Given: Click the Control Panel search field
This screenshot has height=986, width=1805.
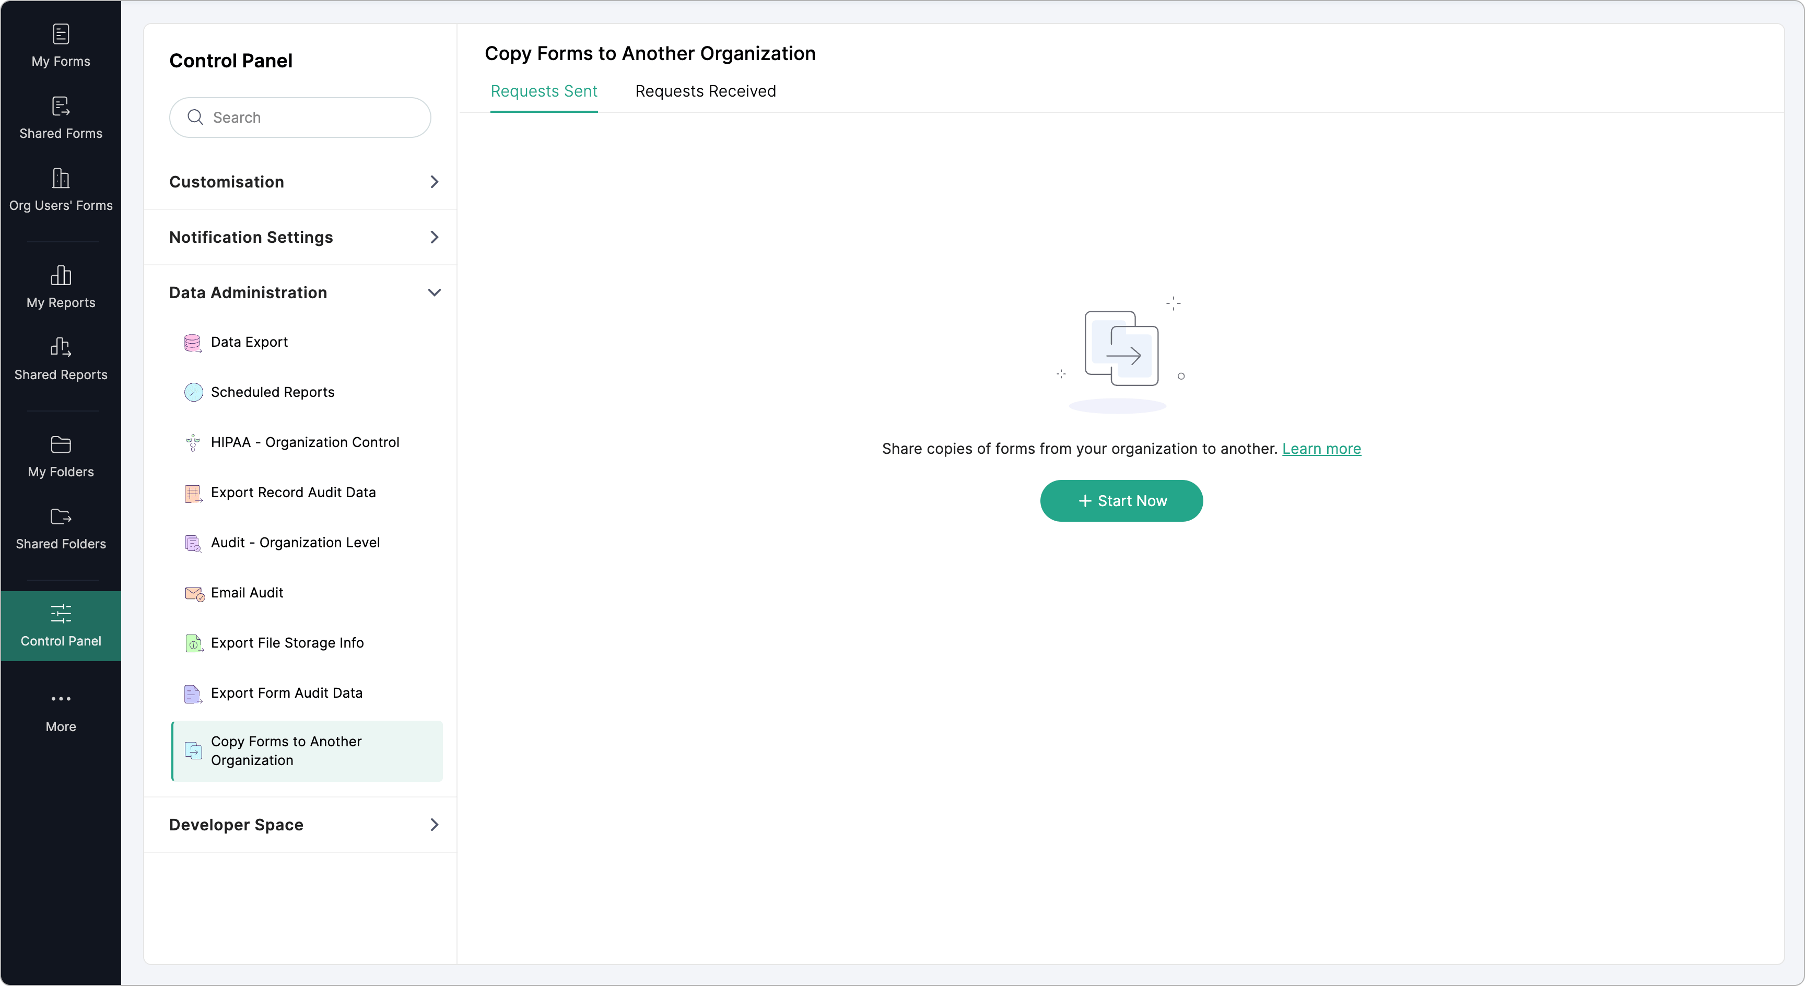Looking at the screenshot, I should pyautogui.click(x=308, y=118).
